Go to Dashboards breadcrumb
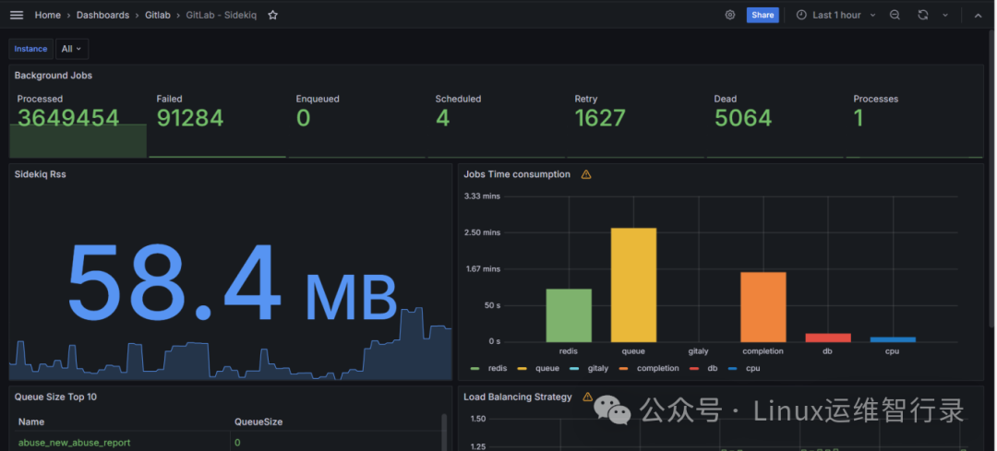997x451 pixels. pos(102,15)
